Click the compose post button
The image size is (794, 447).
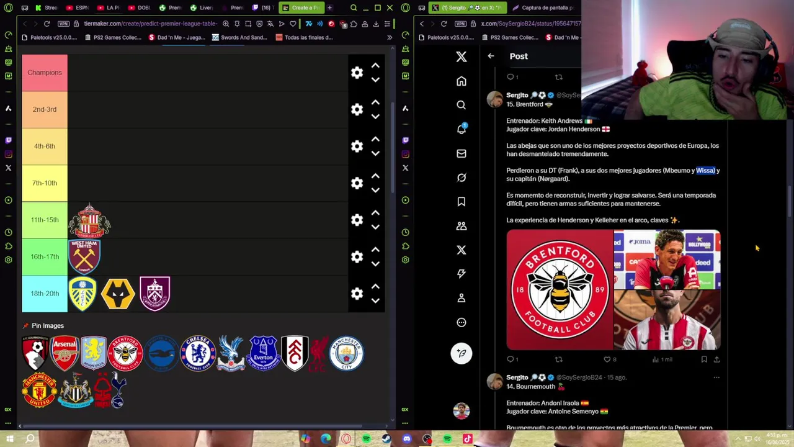(461, 353)
